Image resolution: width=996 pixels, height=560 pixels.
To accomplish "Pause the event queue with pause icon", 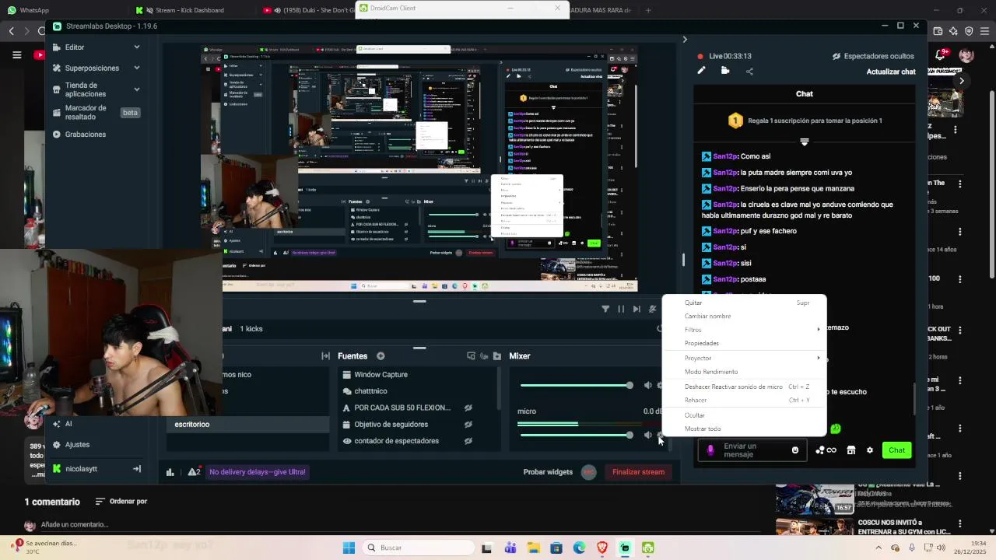I will (621, 309).
